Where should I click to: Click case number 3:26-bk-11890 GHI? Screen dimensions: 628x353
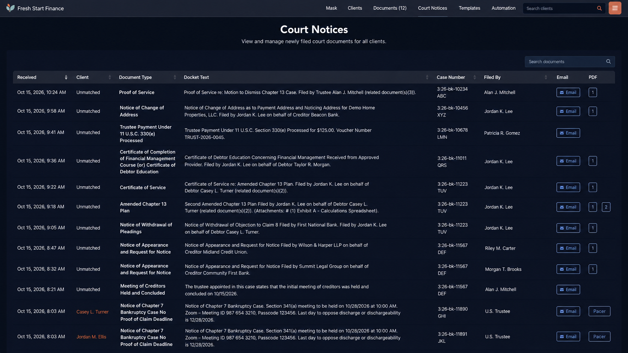(x=453, y=312)
